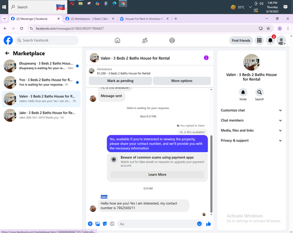293x233 pixels.
Task: Open the taskbar clock and date
Action: point(272,7)
